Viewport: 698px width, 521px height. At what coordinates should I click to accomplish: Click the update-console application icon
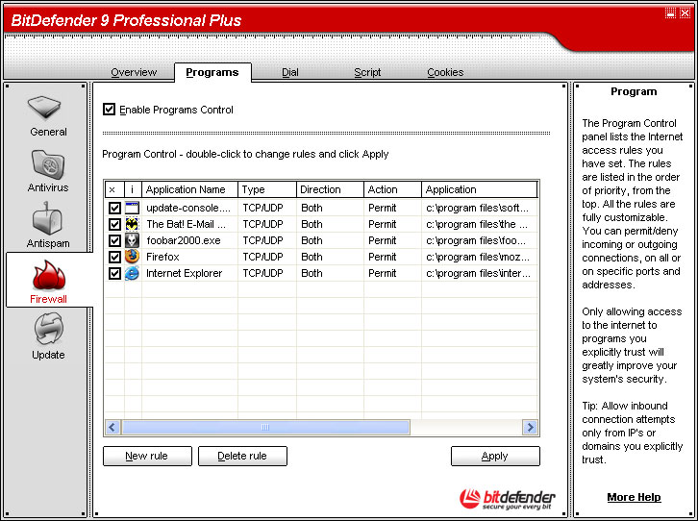tap(133, 208)
